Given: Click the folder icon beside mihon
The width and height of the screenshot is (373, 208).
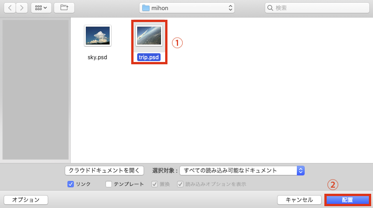Looking at the screenshot, I should click(145, 8).
